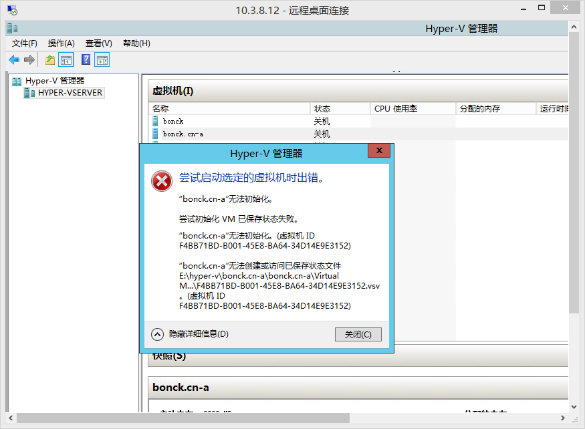Screen dimensions: 585x429
Task: Click the red error icon in dialog
Action: 162,181
